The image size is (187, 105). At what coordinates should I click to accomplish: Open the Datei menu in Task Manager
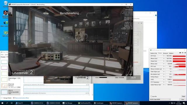pyautogui.click(x=2, y=55)
